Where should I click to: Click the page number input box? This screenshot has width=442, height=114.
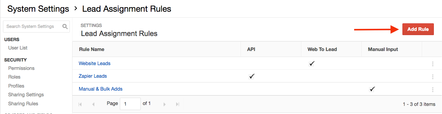pos(130,104)
